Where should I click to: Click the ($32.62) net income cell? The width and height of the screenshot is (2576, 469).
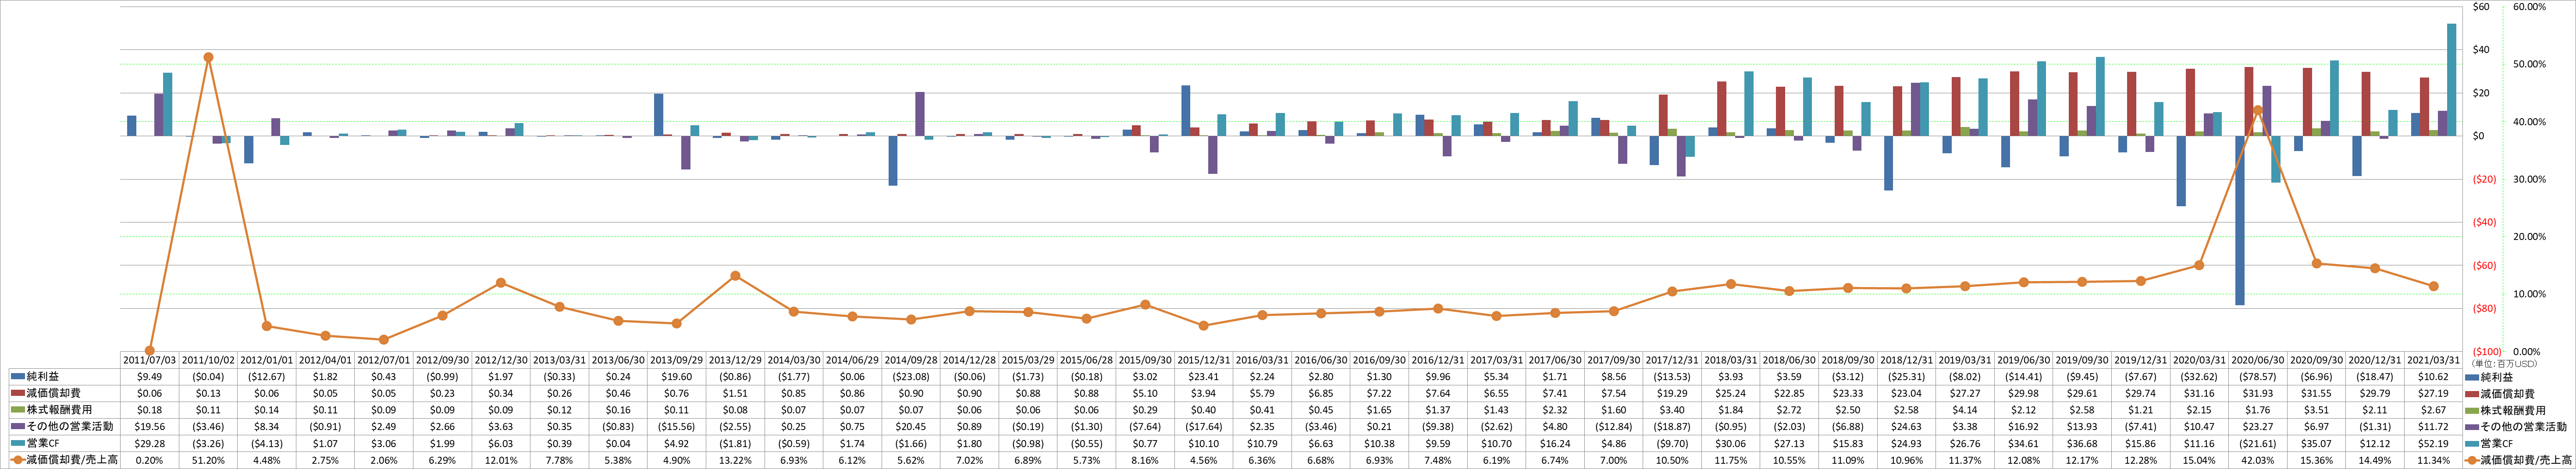[x=2199, y=377]
